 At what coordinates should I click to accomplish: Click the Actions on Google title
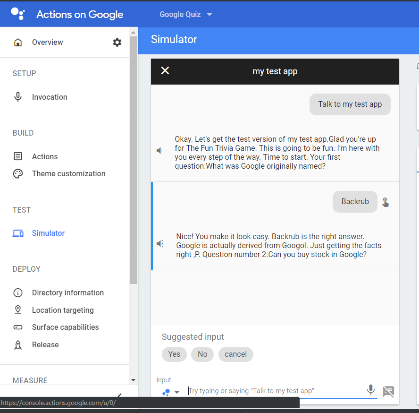80,15
